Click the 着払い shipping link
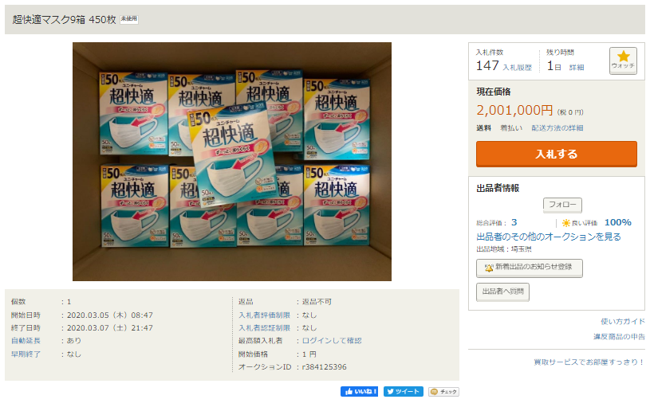Image resolution: width=650 pixels, height=411 pixels. click(511, 128)
